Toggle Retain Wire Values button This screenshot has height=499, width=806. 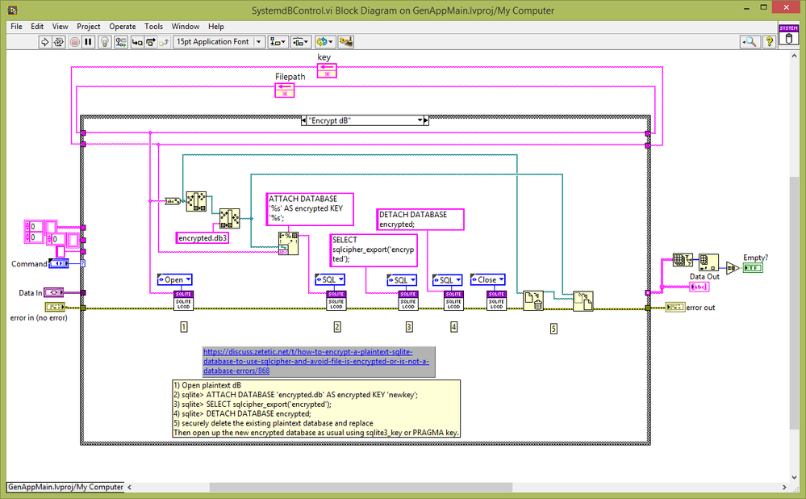(x=123, y=41)
